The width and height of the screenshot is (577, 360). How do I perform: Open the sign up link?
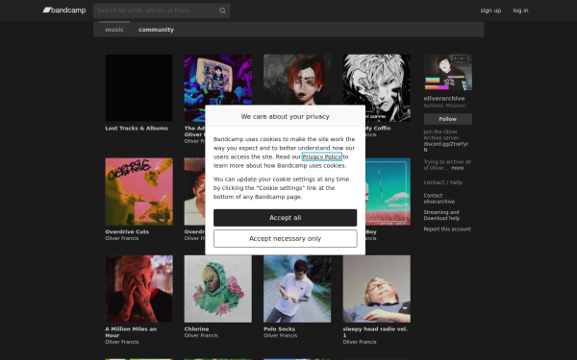(490, 11)
